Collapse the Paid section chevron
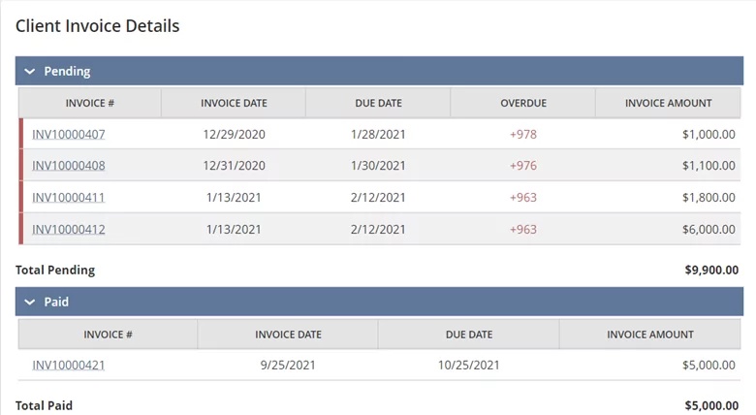 pyautogui.click(x=30, y=303)
